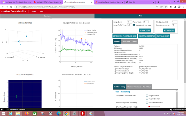Click the File Size Max (MB) field
186x116 pixels.
click(174, 22)
